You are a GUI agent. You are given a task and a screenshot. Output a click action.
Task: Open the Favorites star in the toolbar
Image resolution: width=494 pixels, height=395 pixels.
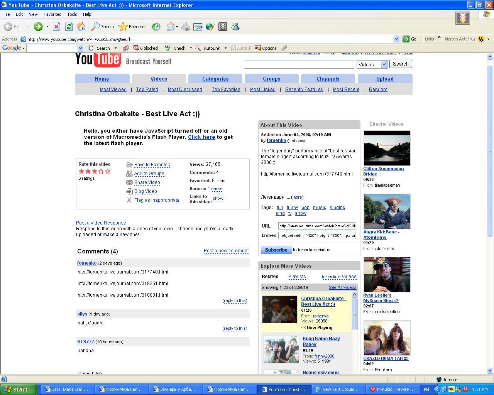pos(123,27)
